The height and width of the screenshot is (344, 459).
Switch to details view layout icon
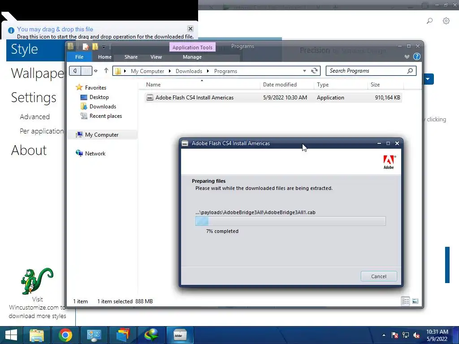click(405, 301)
